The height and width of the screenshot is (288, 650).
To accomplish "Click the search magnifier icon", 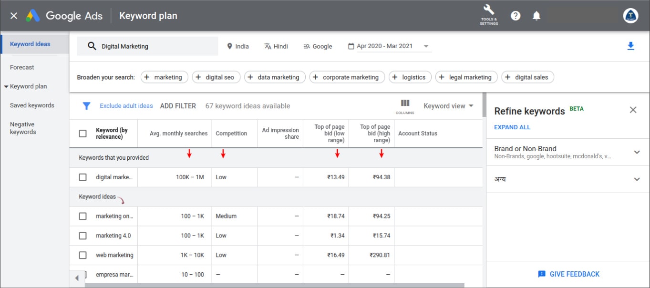I will 92,46.
